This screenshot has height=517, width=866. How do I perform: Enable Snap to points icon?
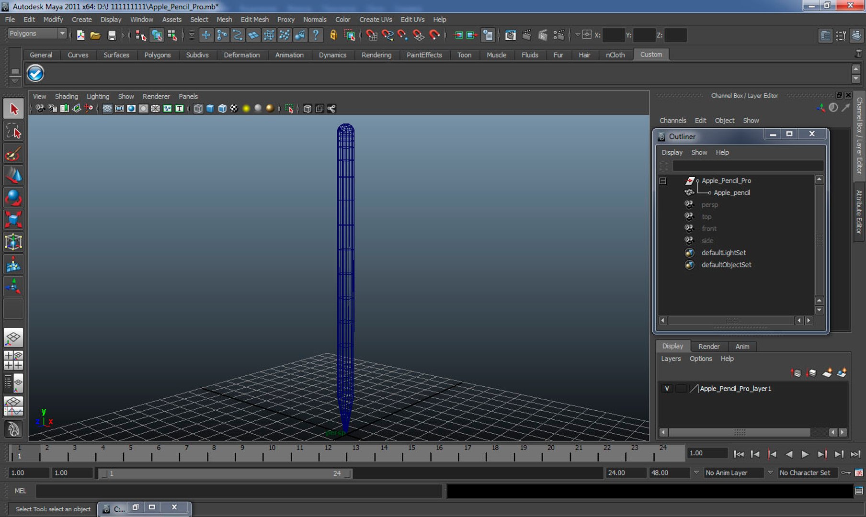pyautogui.click(x=403, y=35)
